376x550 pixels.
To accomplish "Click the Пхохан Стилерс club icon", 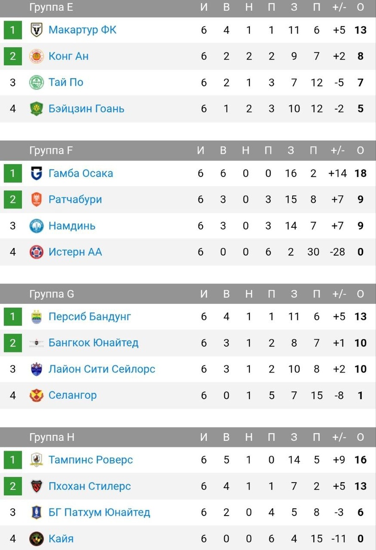I will click(36, 486).
